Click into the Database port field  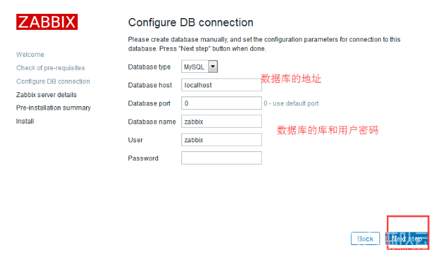222,103
